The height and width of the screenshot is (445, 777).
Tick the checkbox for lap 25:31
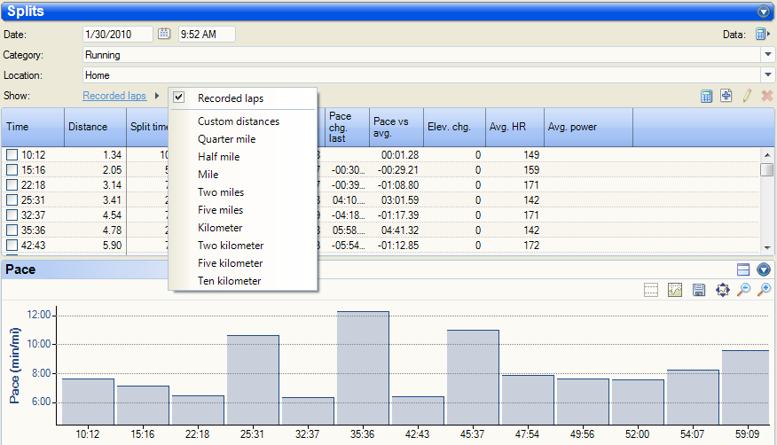tap(12, 200)
